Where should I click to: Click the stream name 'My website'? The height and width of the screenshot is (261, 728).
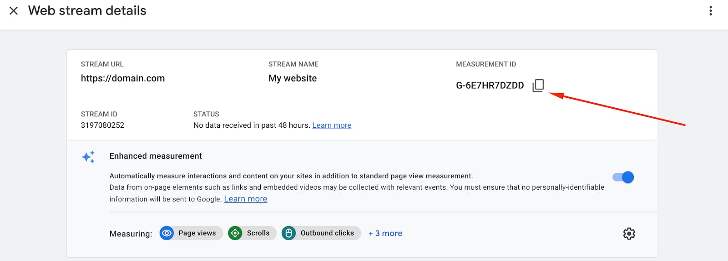pyautogui.click(x=293, y=78)
